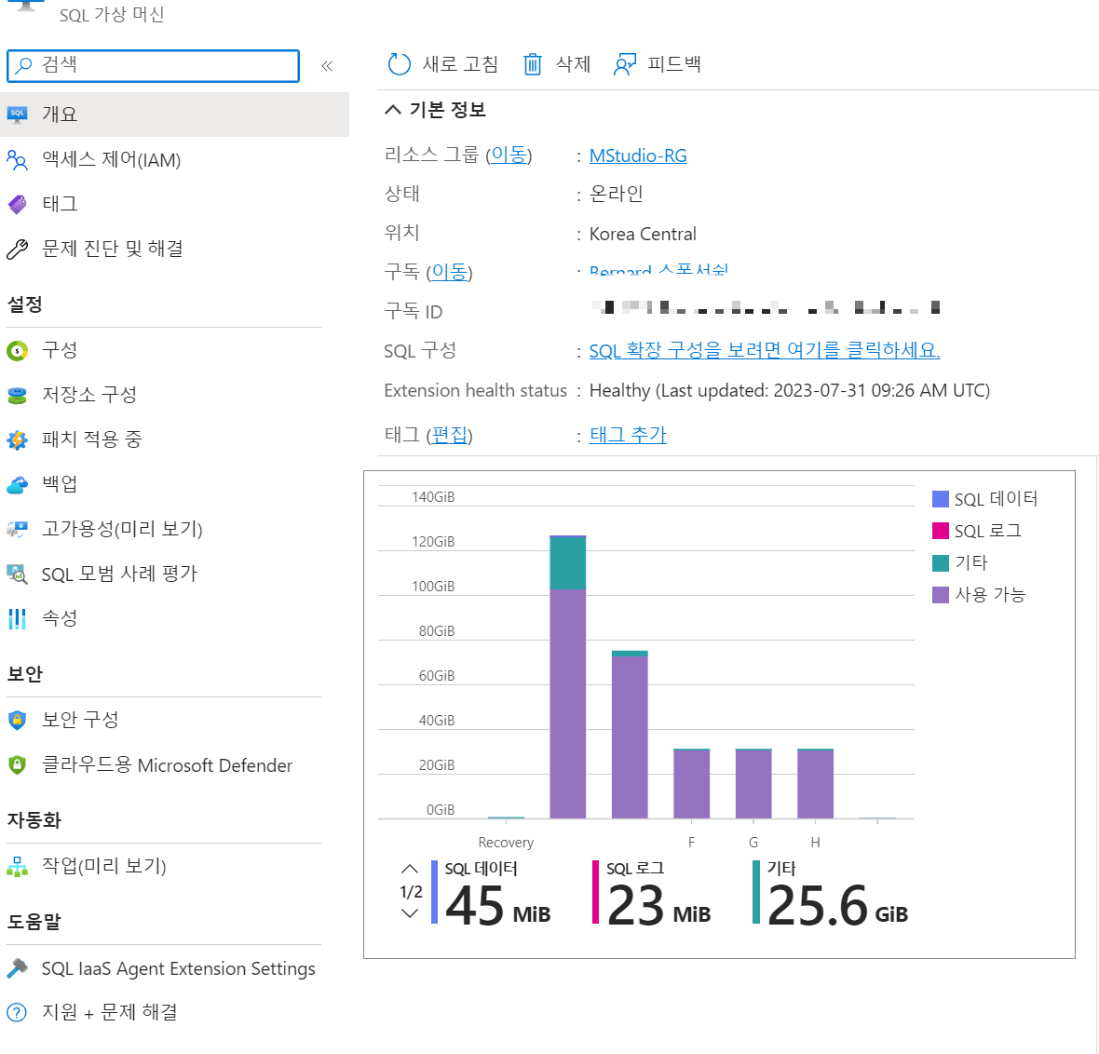Image resolution: width=1099 pixels, height=1054 pixels.
Task: Click 이동 link next to 리소스 그룹
Action: [x=509, y=155]
